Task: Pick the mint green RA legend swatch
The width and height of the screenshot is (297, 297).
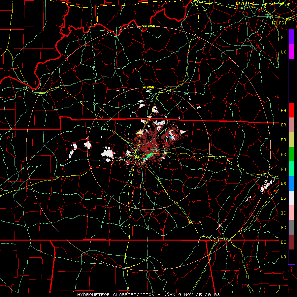Action: (x=291, y=169)
